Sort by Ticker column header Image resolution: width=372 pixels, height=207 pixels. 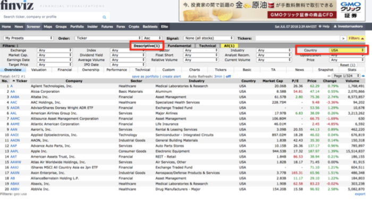21,81
